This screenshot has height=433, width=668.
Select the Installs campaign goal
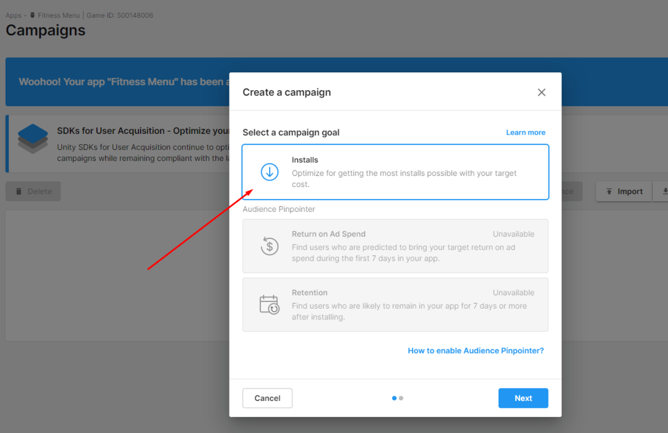396,172
